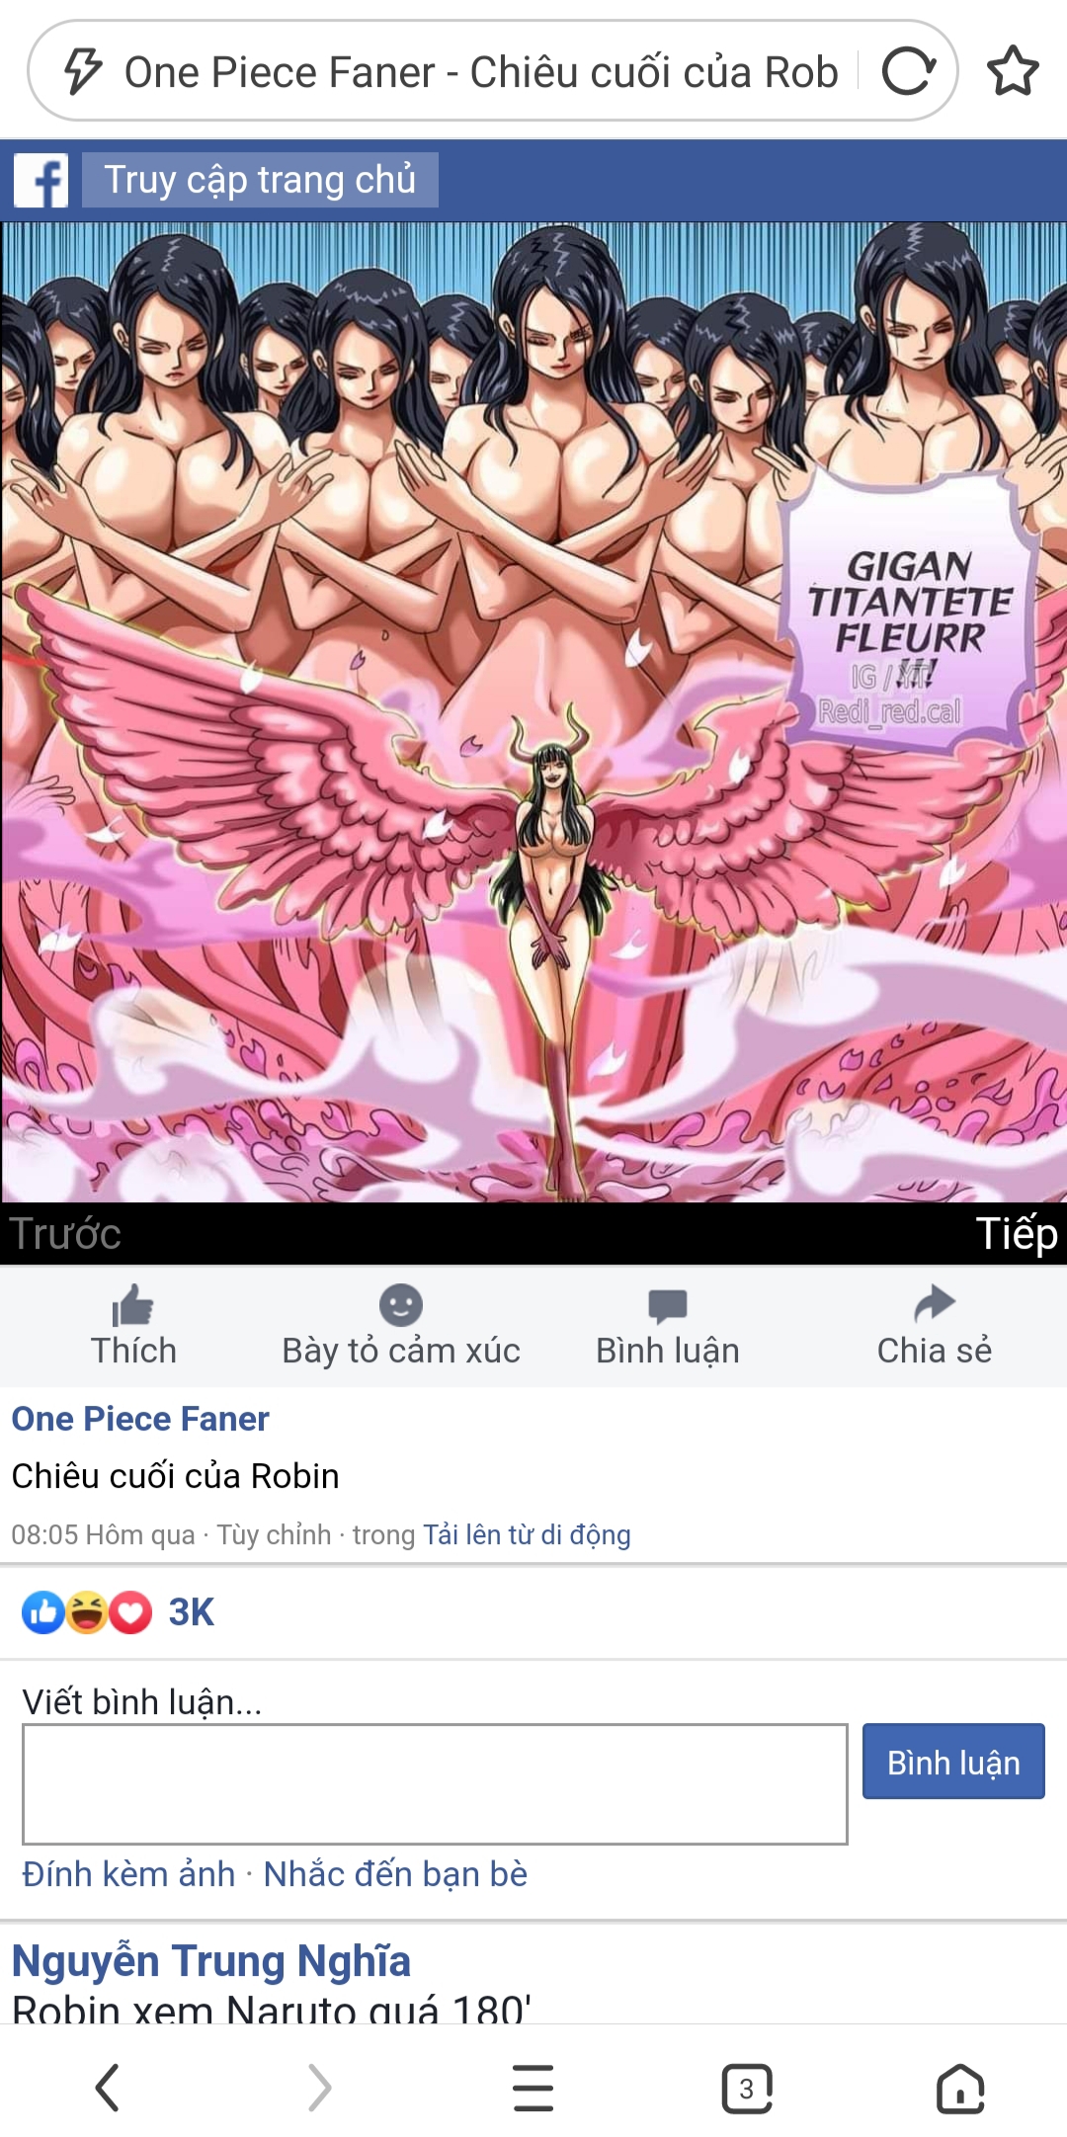Open the tabs switcher showing 3
The width and height of the screenshot is (1067, 2137).
point(747,2088)
